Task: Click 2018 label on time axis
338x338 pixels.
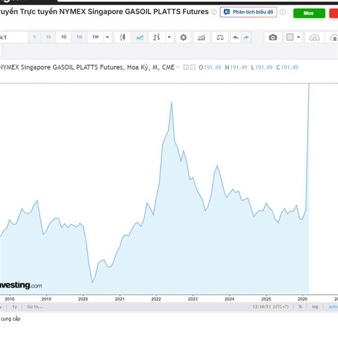Action: 10,299
